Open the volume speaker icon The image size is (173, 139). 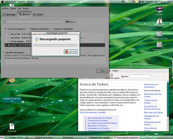143,2
